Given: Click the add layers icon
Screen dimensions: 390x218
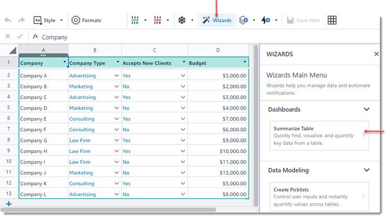Looking at the screenshot, I should click(x=244, y=20).
